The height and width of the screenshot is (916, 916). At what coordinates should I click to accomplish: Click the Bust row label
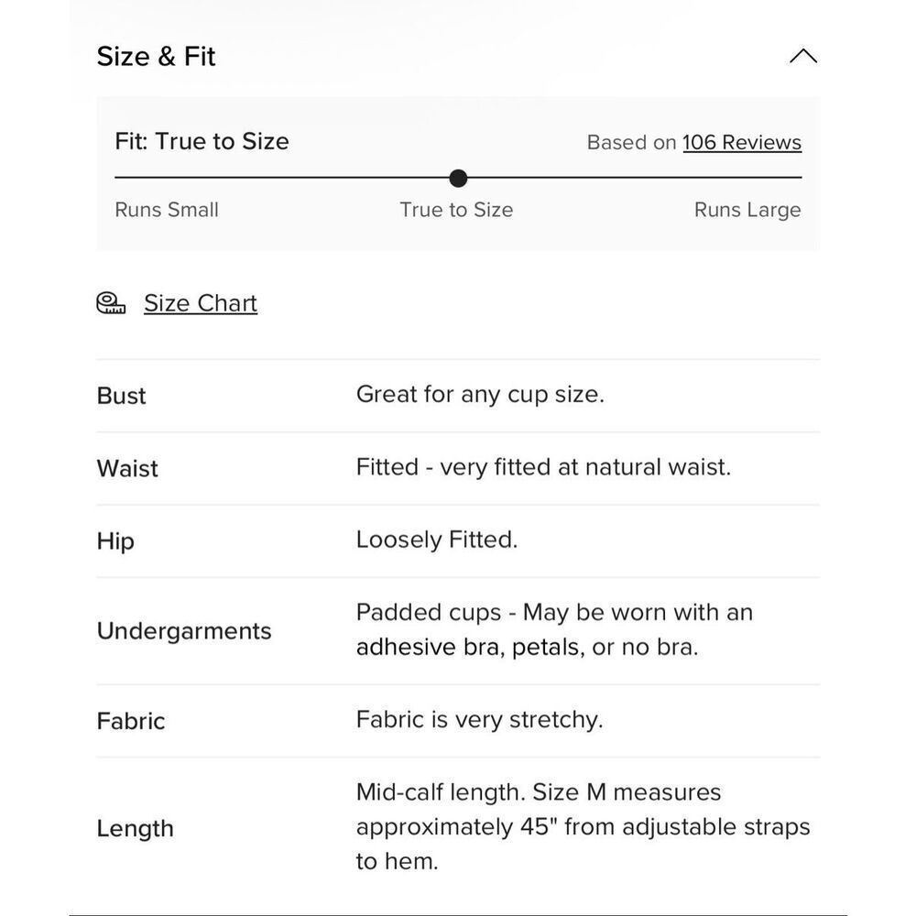tap(121, 396)
